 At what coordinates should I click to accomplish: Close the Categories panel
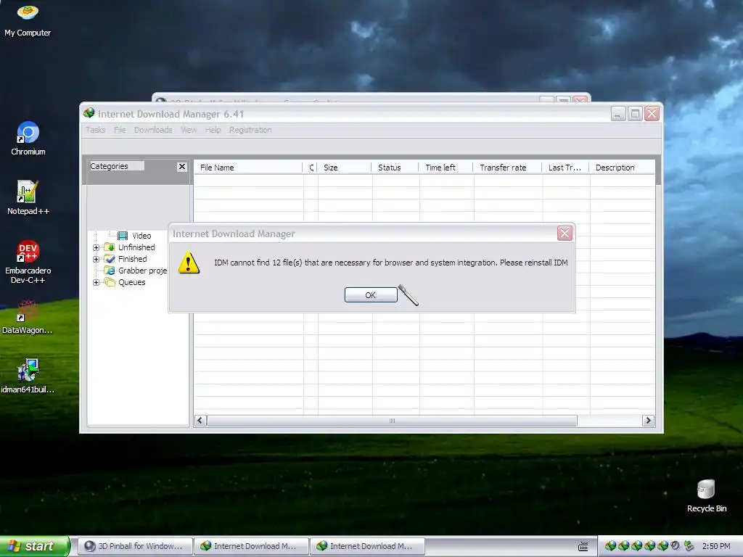181,167
